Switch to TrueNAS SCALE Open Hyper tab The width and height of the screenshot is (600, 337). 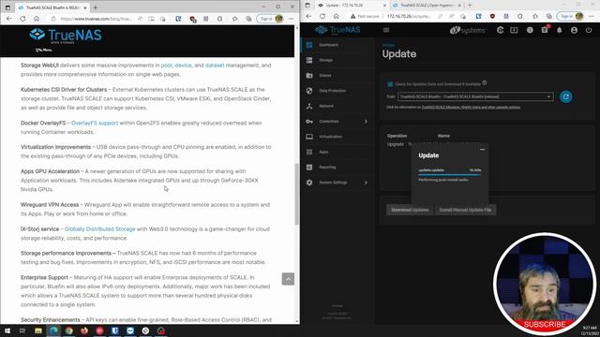coord(427,6)
